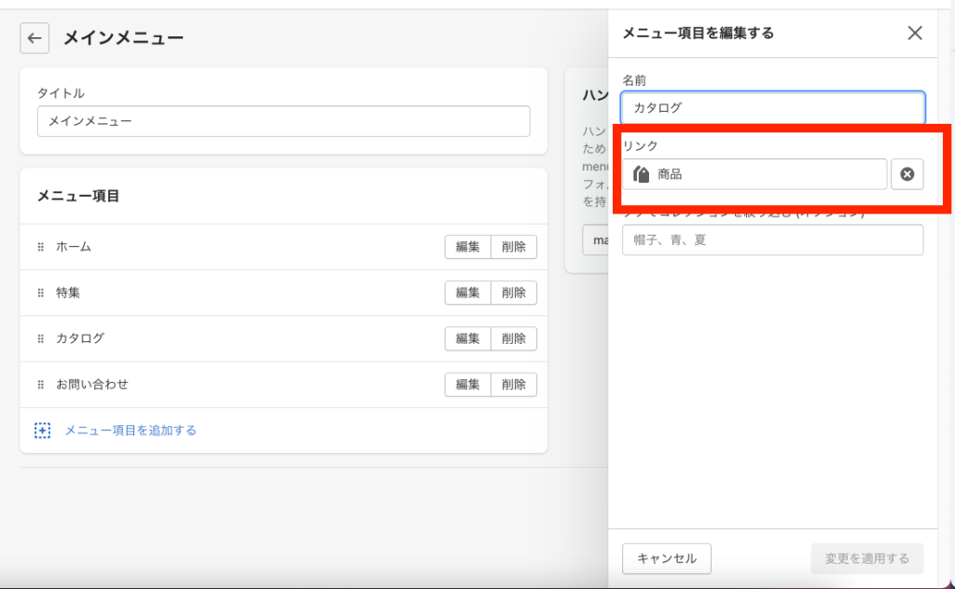
Task: Edit the 特集 menu item
Action: click(467, 293)
